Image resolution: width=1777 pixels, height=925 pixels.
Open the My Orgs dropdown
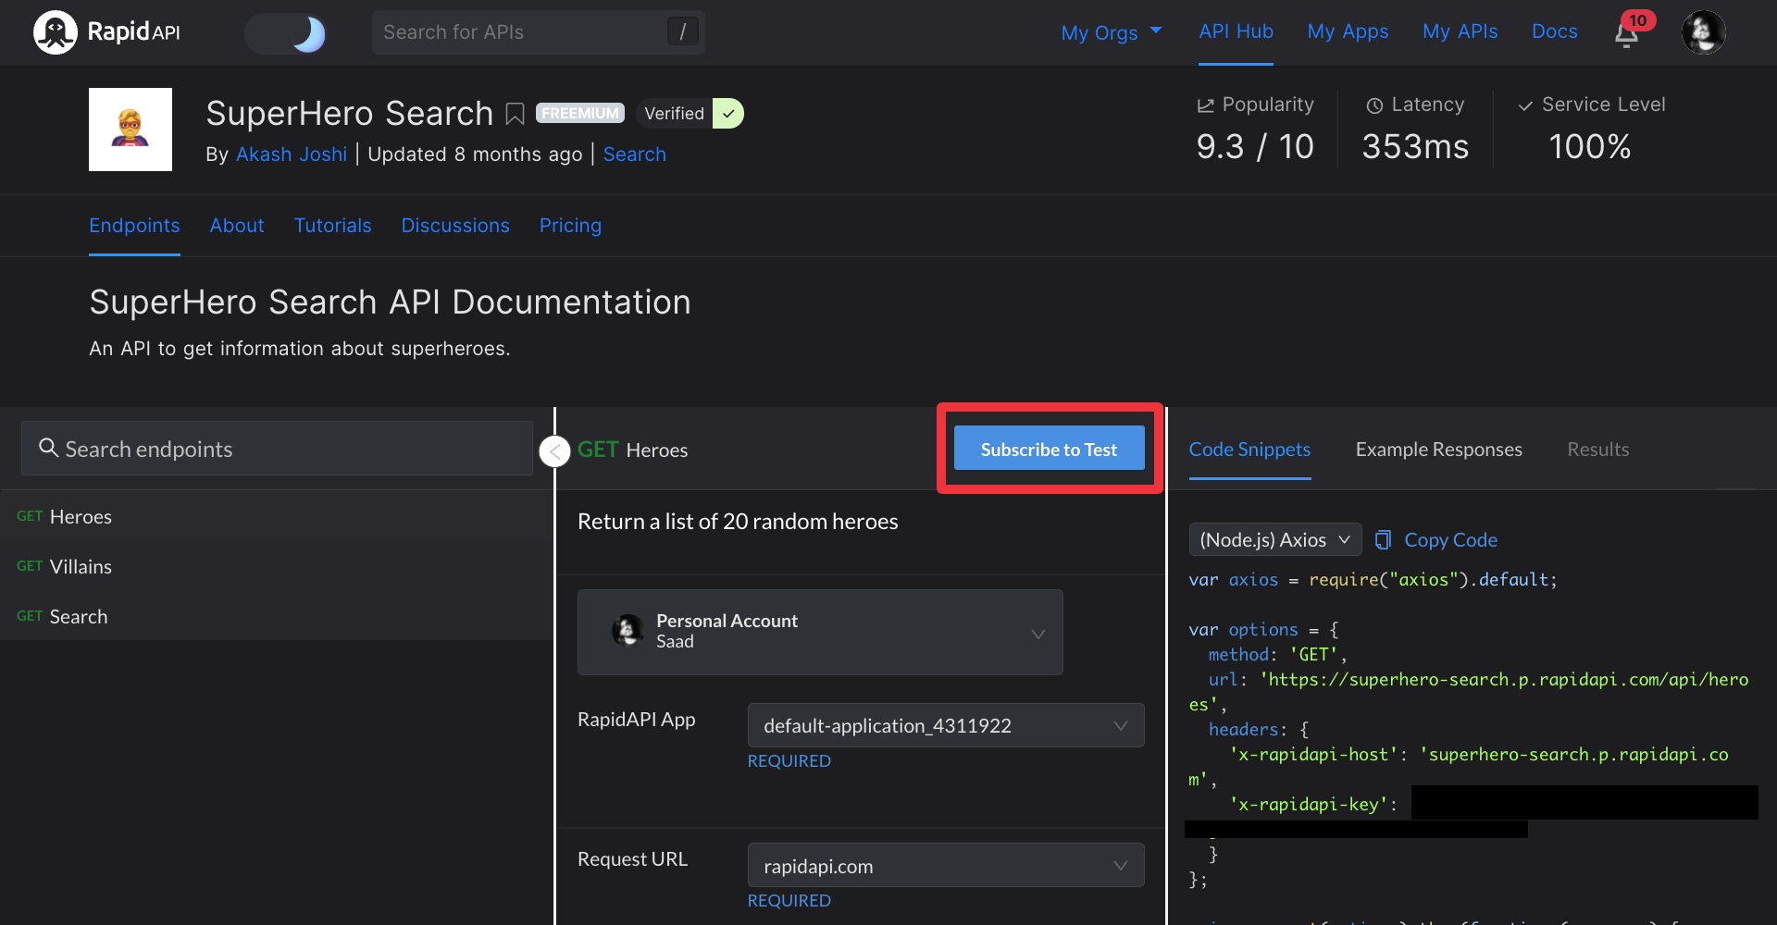pos(1111,32)
